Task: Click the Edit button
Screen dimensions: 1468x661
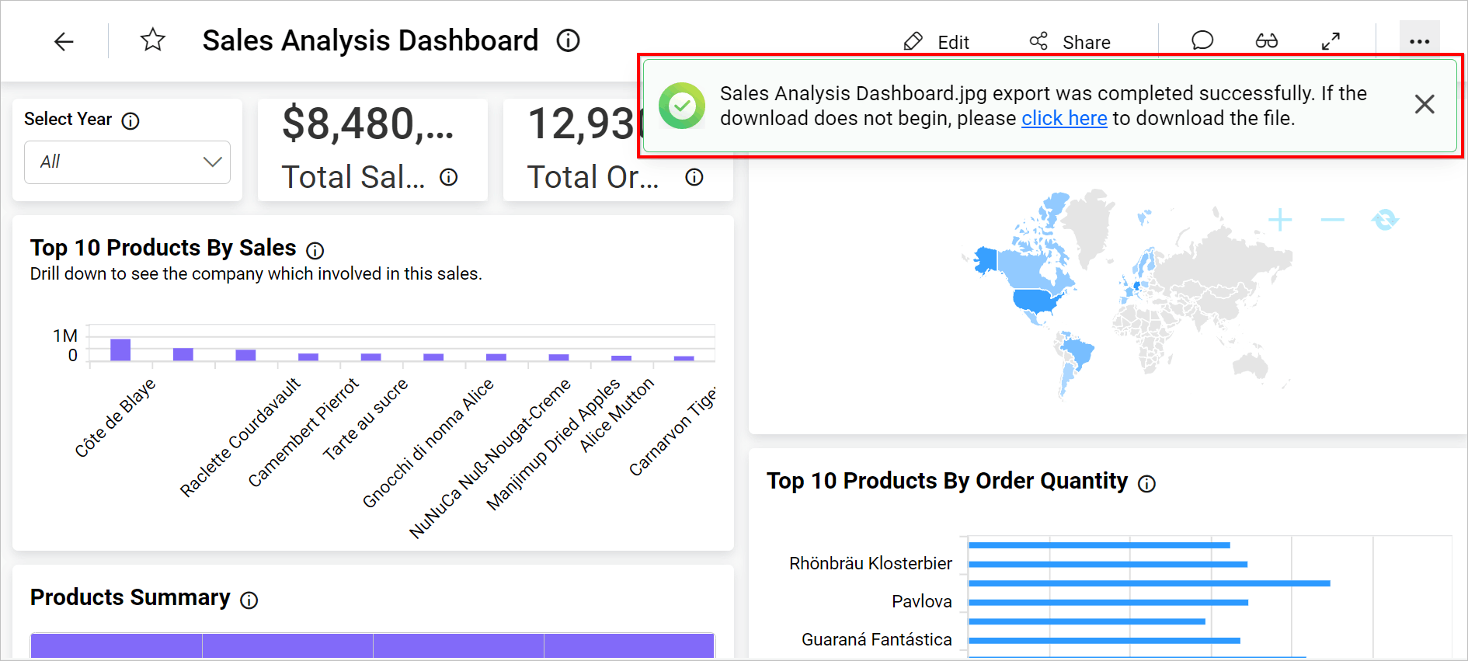Action: (x=937, y=42)
